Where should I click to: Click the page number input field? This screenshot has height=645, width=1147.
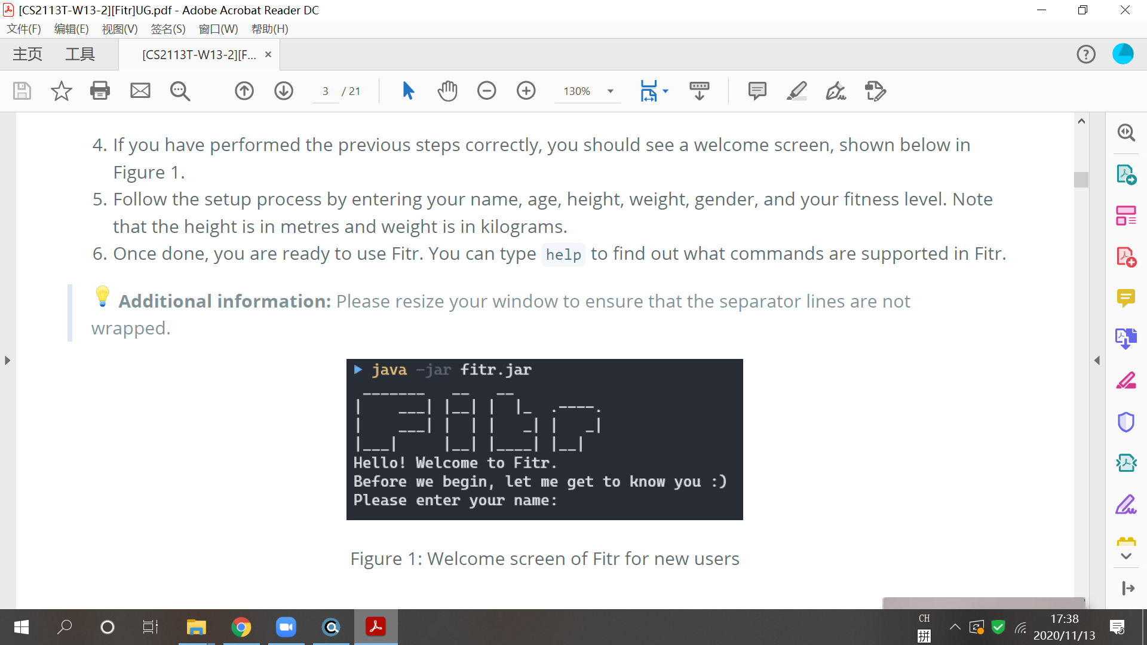(325, 91)
